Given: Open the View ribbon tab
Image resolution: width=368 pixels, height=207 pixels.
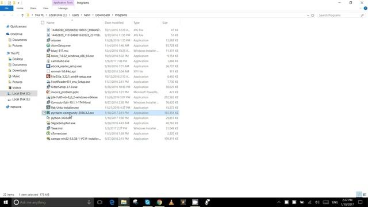Looking at the screenshot, I should [x=45, y=8].
